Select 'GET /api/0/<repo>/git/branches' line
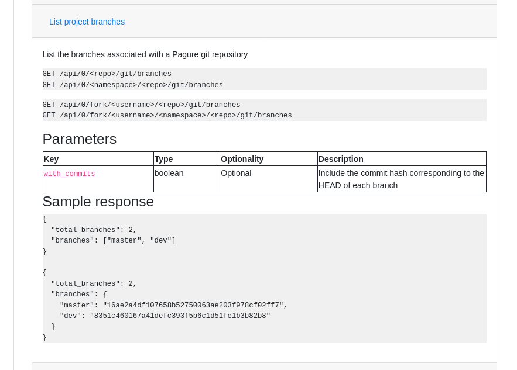Viewport: 517px width, 370px height. click(107, 74)
